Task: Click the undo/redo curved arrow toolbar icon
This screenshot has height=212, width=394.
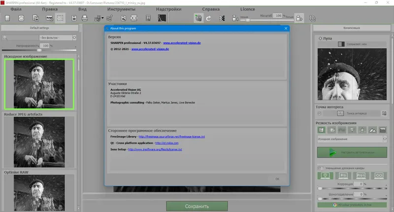Action: (x=208, y=18)
